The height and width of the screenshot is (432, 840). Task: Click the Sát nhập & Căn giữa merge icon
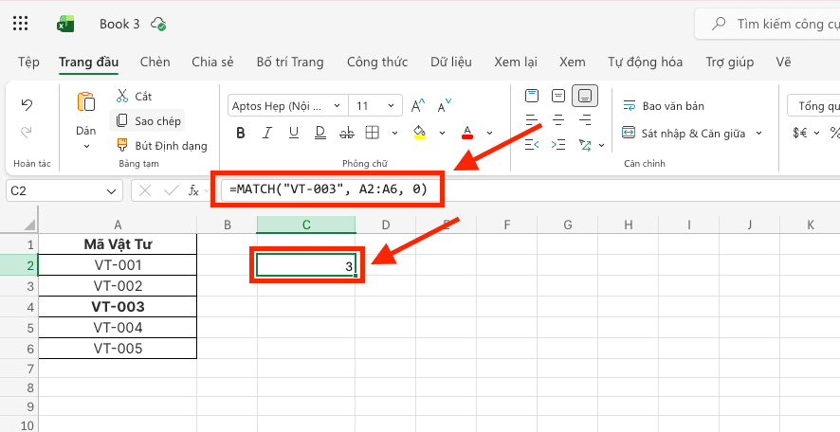[x=629, y=134]
